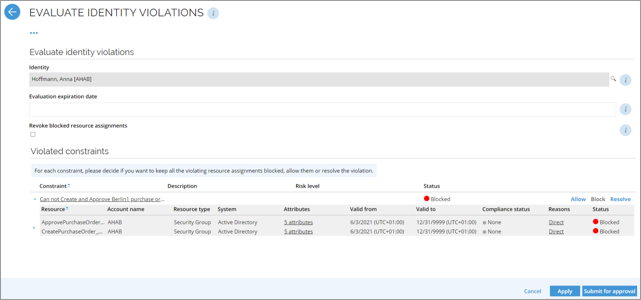
Task: Click compliance status None for CreatePurchaseOrder
Action: coord(492,232)
